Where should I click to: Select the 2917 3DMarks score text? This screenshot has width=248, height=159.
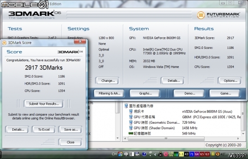(x=44, y=68)
